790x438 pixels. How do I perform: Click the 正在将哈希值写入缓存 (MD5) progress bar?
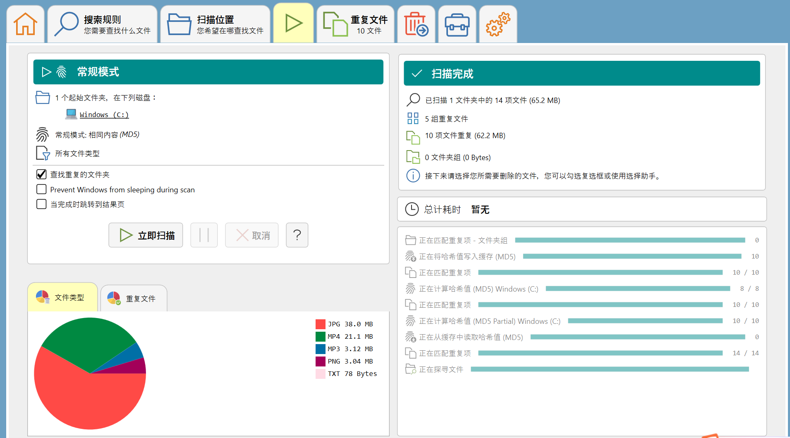point(632,256)
